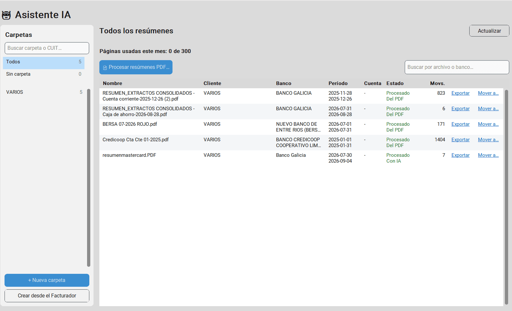Click Mover a for Credicoop row
This screenshot has width=512, height=311.
pyautogui.click(x=488, y=140)
